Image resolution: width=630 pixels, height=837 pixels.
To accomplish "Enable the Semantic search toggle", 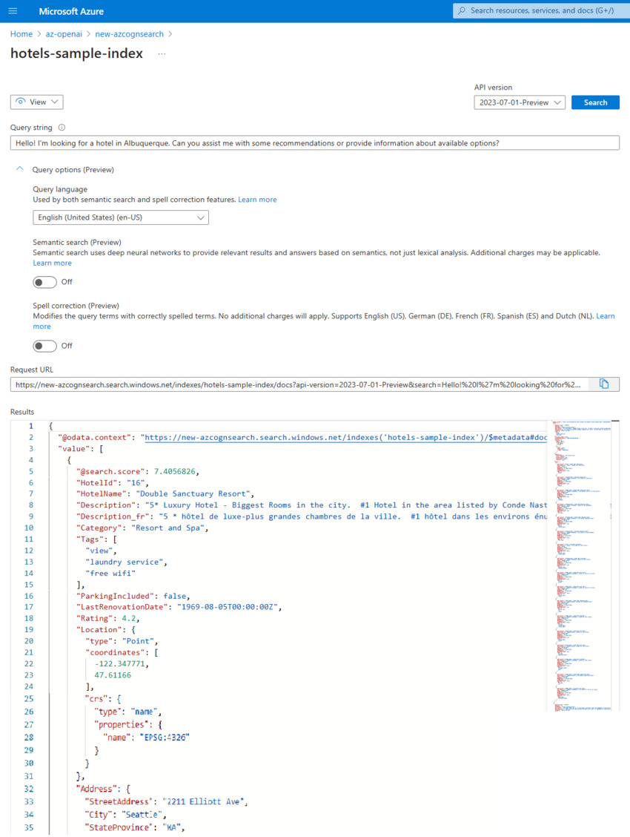I will pos(45,282).
